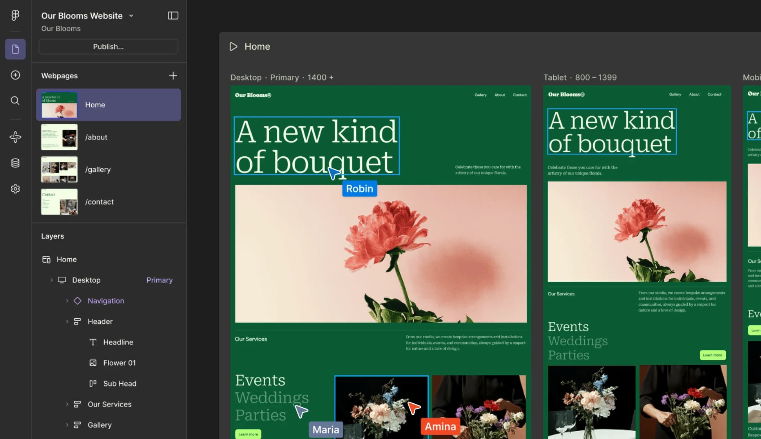
Task: Click green Learn more button on tablet frame
Action: (712, 355)
